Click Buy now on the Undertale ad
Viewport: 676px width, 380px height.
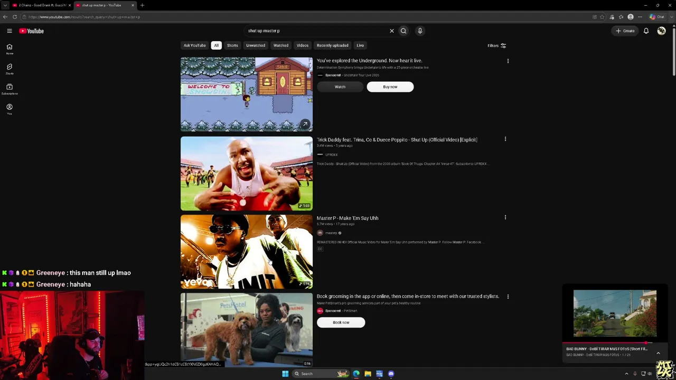click(390, 87)
